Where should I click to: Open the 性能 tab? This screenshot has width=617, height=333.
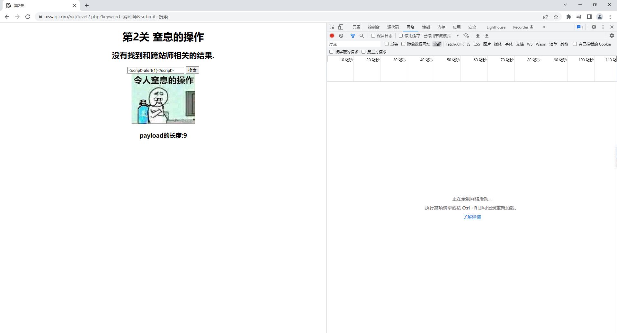click(426, 27)
